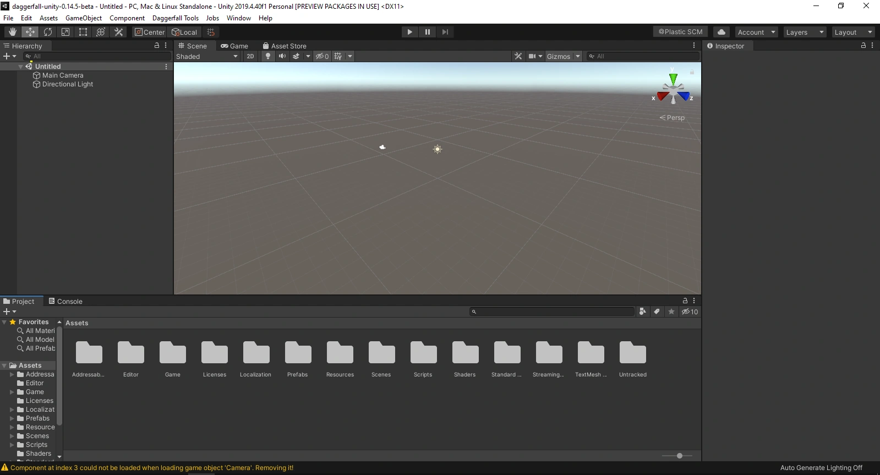
Task: Open Project panel options menu
Action: [694, 301]
